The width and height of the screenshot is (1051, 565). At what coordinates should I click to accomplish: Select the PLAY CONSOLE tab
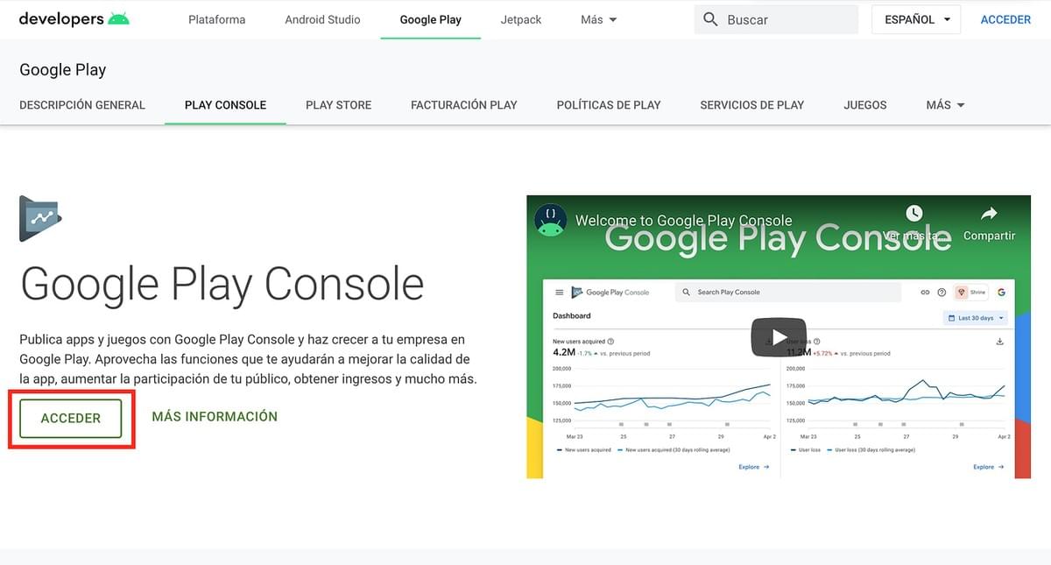pos(225,105)
